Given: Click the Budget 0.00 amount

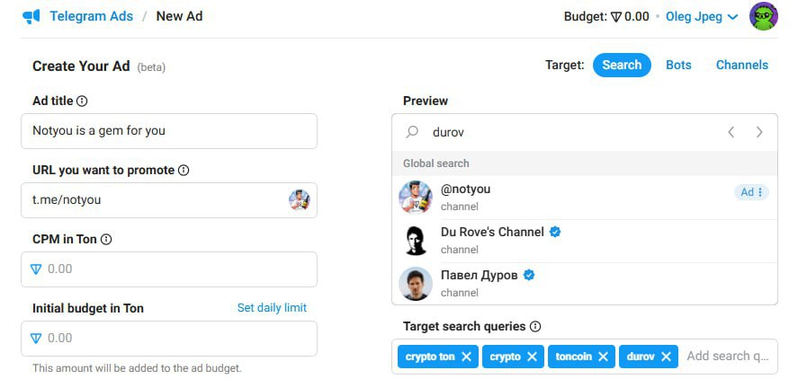Looking at the screenshot, I should tap(637, 16).
